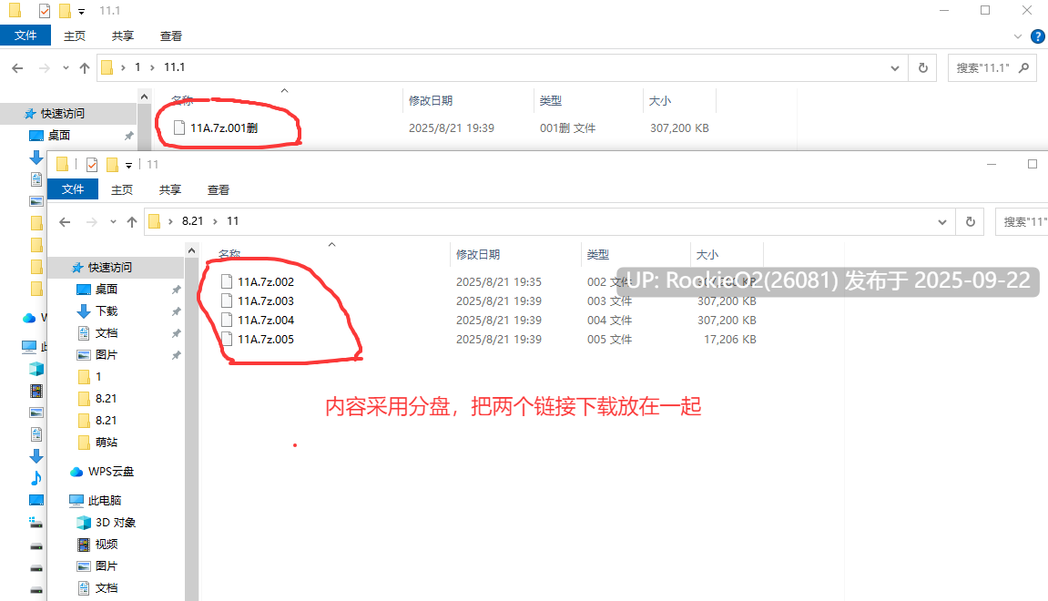The width and height of the screenshot is (1048, 601).
Task: Select 此电脑 in the 11 window sidebar
Action: coord(105,500)
